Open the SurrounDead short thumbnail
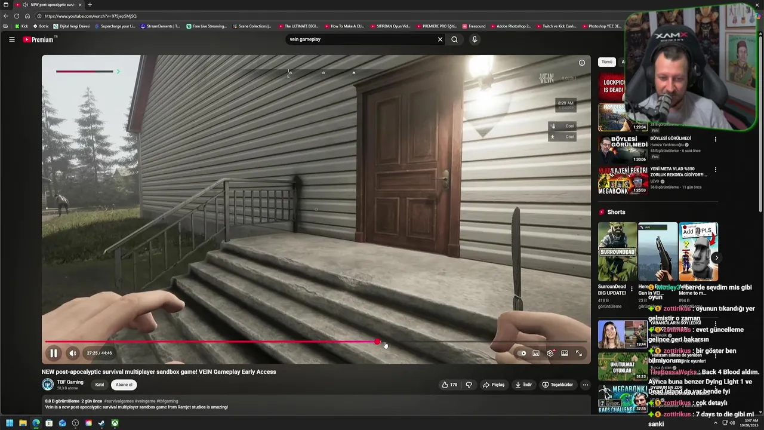 tap(617, 251)
